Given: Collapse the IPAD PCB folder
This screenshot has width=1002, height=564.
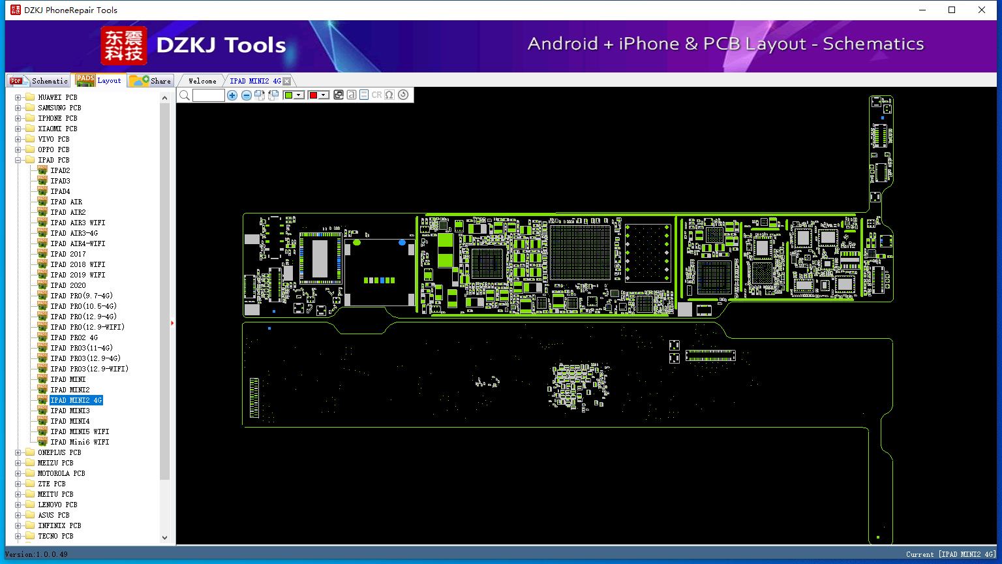Looking at the screenshot, I should pos(18,160).
